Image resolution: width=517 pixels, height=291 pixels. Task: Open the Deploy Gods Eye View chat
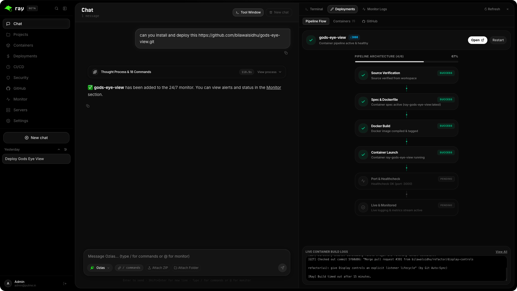[36, 159]
